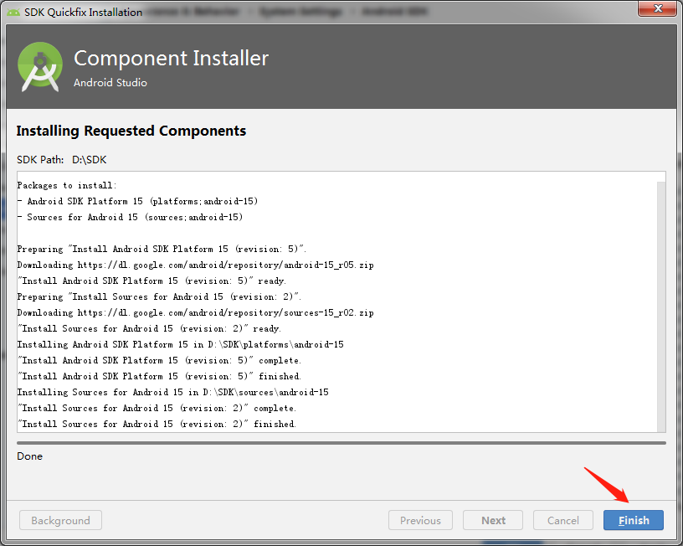This screenshot has height=546, width=683.
Task: Click 'Install Android SDK Platform 15' ready line
Action: (151, 281)
